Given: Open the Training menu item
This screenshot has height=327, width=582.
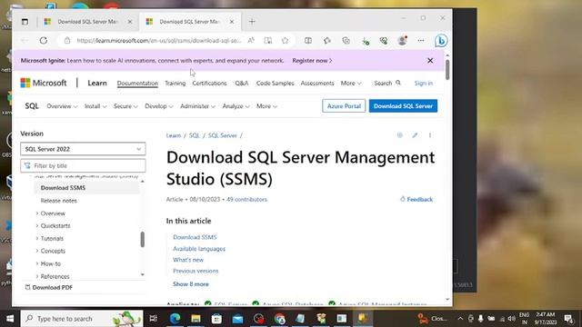Looking at the screenshot, I should click(x=176, y=83).
